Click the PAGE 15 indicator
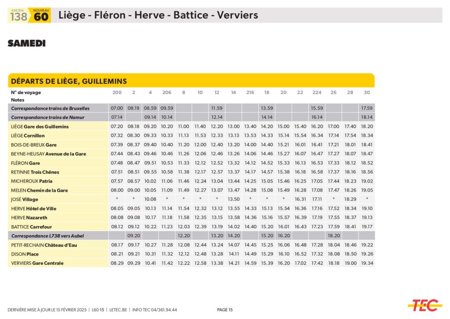The height and width of the screenshot is (319, 450). point(225,310)
